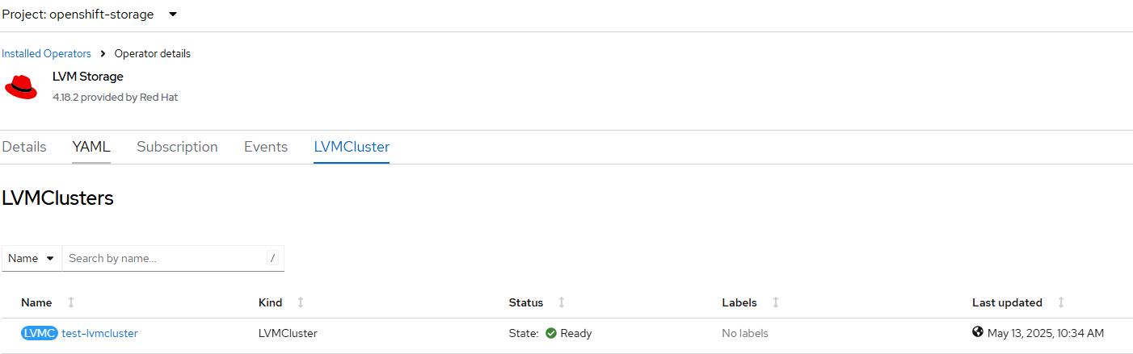This screenshot has height=354, width=1133.
Task: Sort by Labels column arrows icon
Action: pos(776,302)
